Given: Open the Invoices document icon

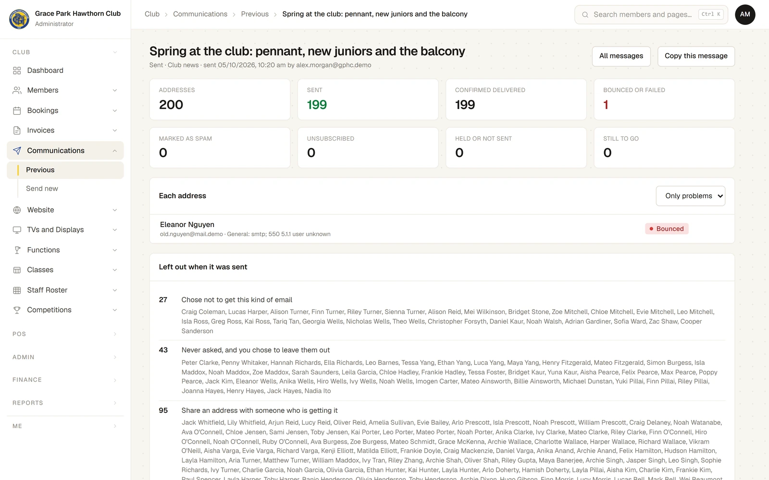Looking at the screenshot, I should point(17,131).
